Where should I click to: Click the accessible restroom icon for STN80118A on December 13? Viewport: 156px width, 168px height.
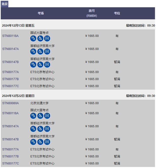[33, 38]
